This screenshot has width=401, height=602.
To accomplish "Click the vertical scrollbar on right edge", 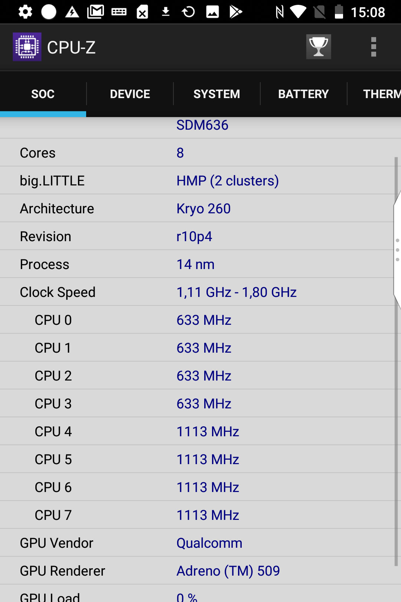I will [396, 360].
